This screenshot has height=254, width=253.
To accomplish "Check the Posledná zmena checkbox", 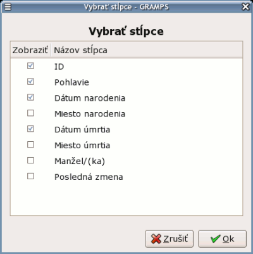I will (30, 176).
